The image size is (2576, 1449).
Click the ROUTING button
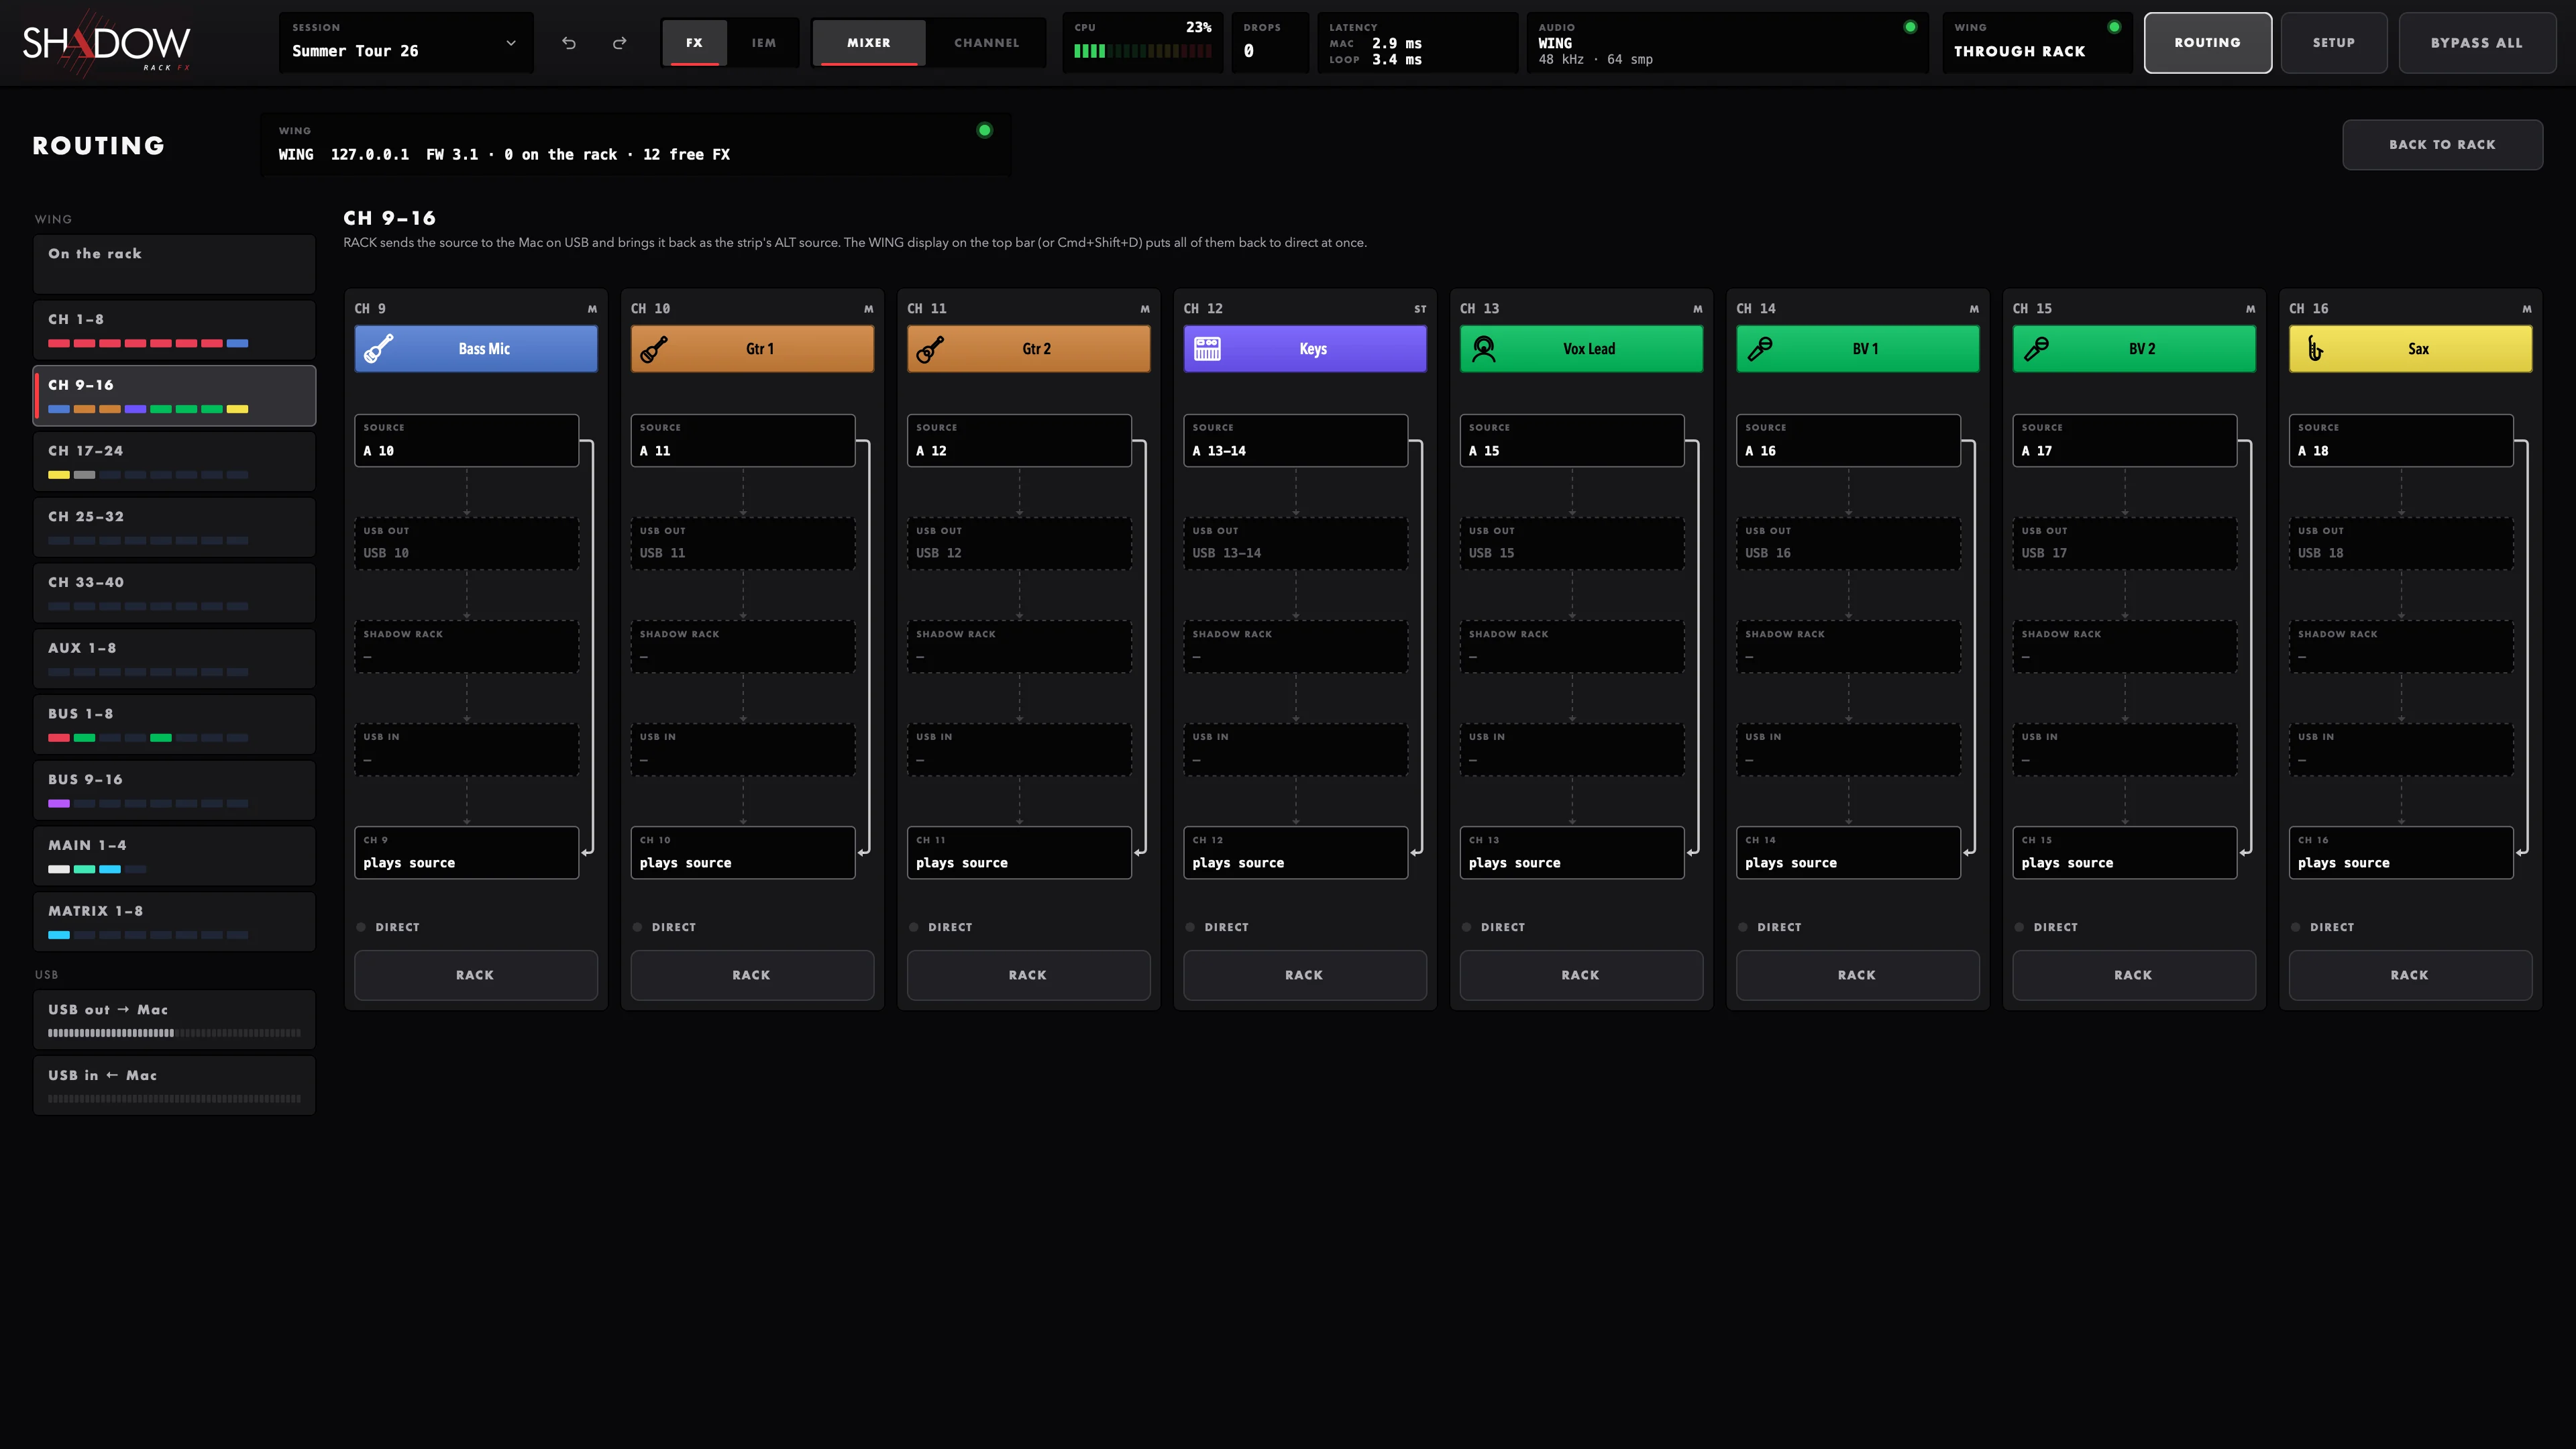click(x=2207, y=43)
